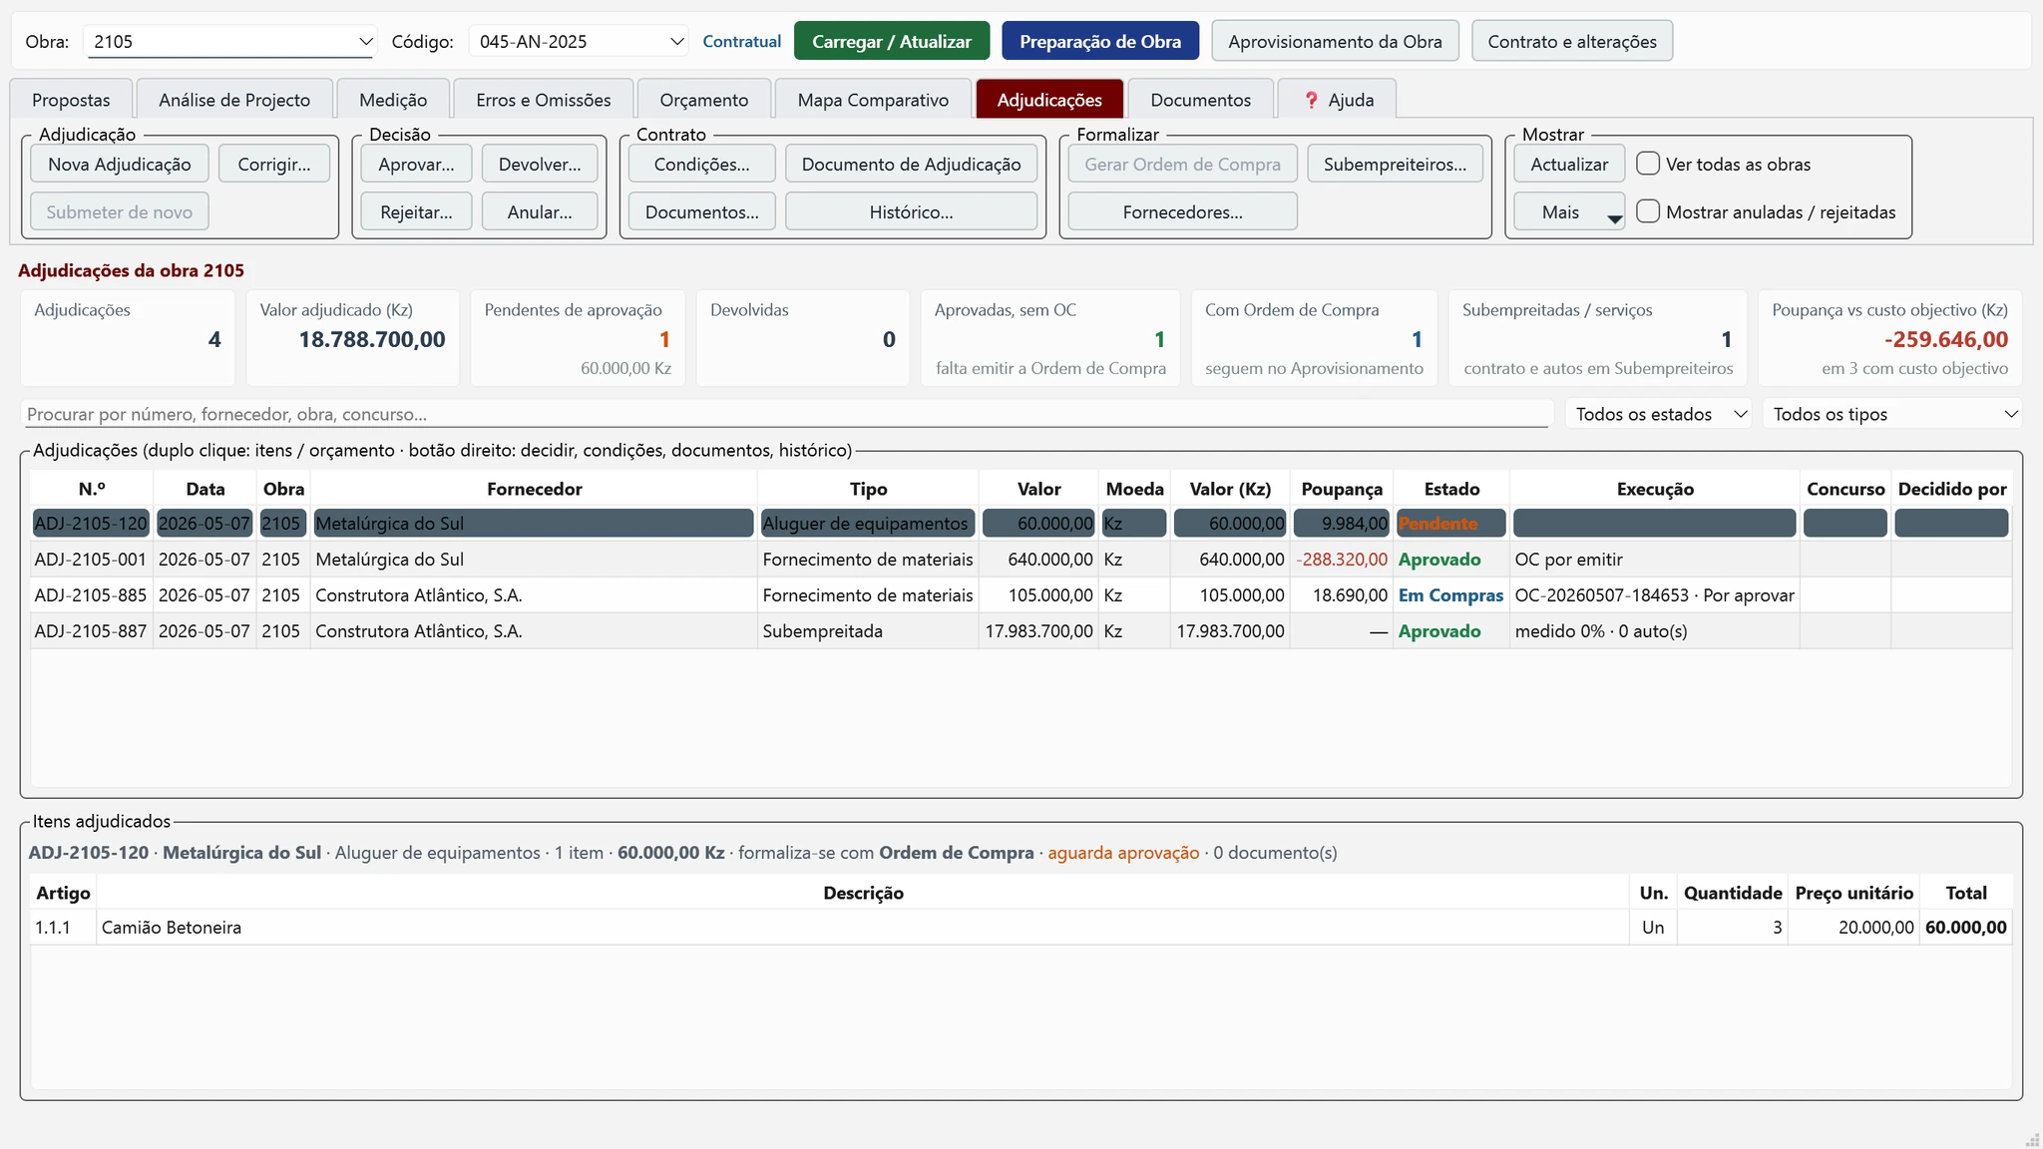This screenshot has height=1149, width=2043.
Task: Click the Pendentes de aprovação card
Action: [x=578, y=338]
